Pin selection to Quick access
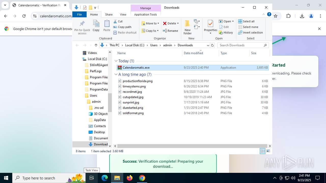The height and width of the screenshot is (183, 326). tap(82, 28)
